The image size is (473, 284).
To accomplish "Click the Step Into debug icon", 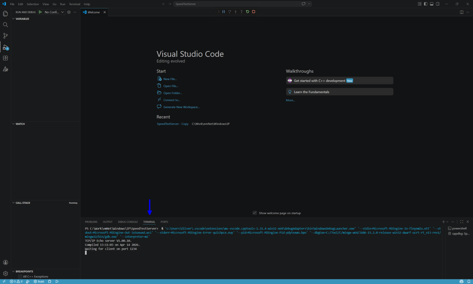I will (x=235, y=11).
